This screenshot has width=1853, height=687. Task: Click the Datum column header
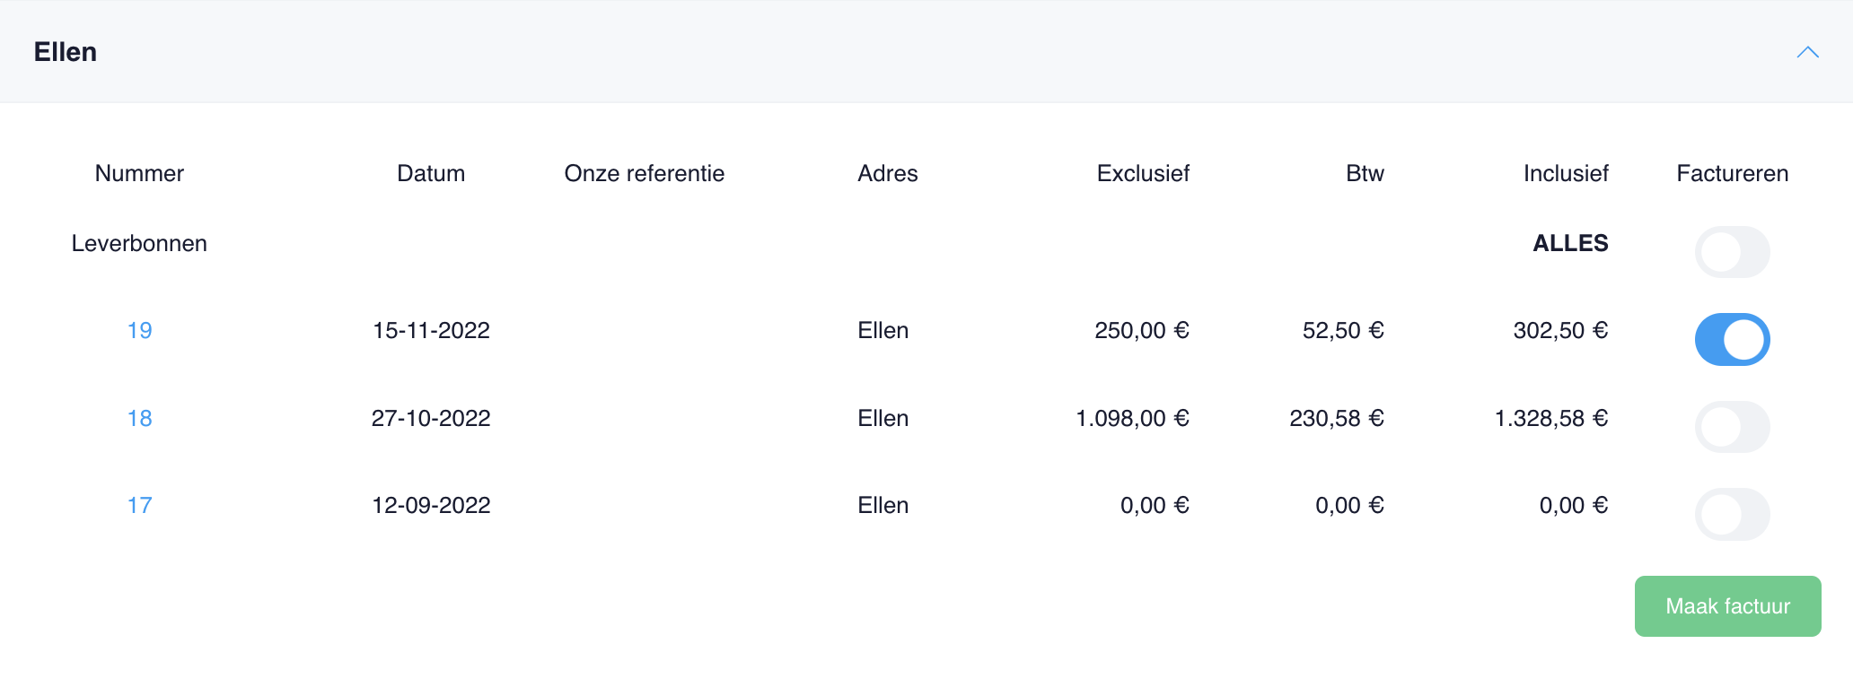tap(431, 173)
